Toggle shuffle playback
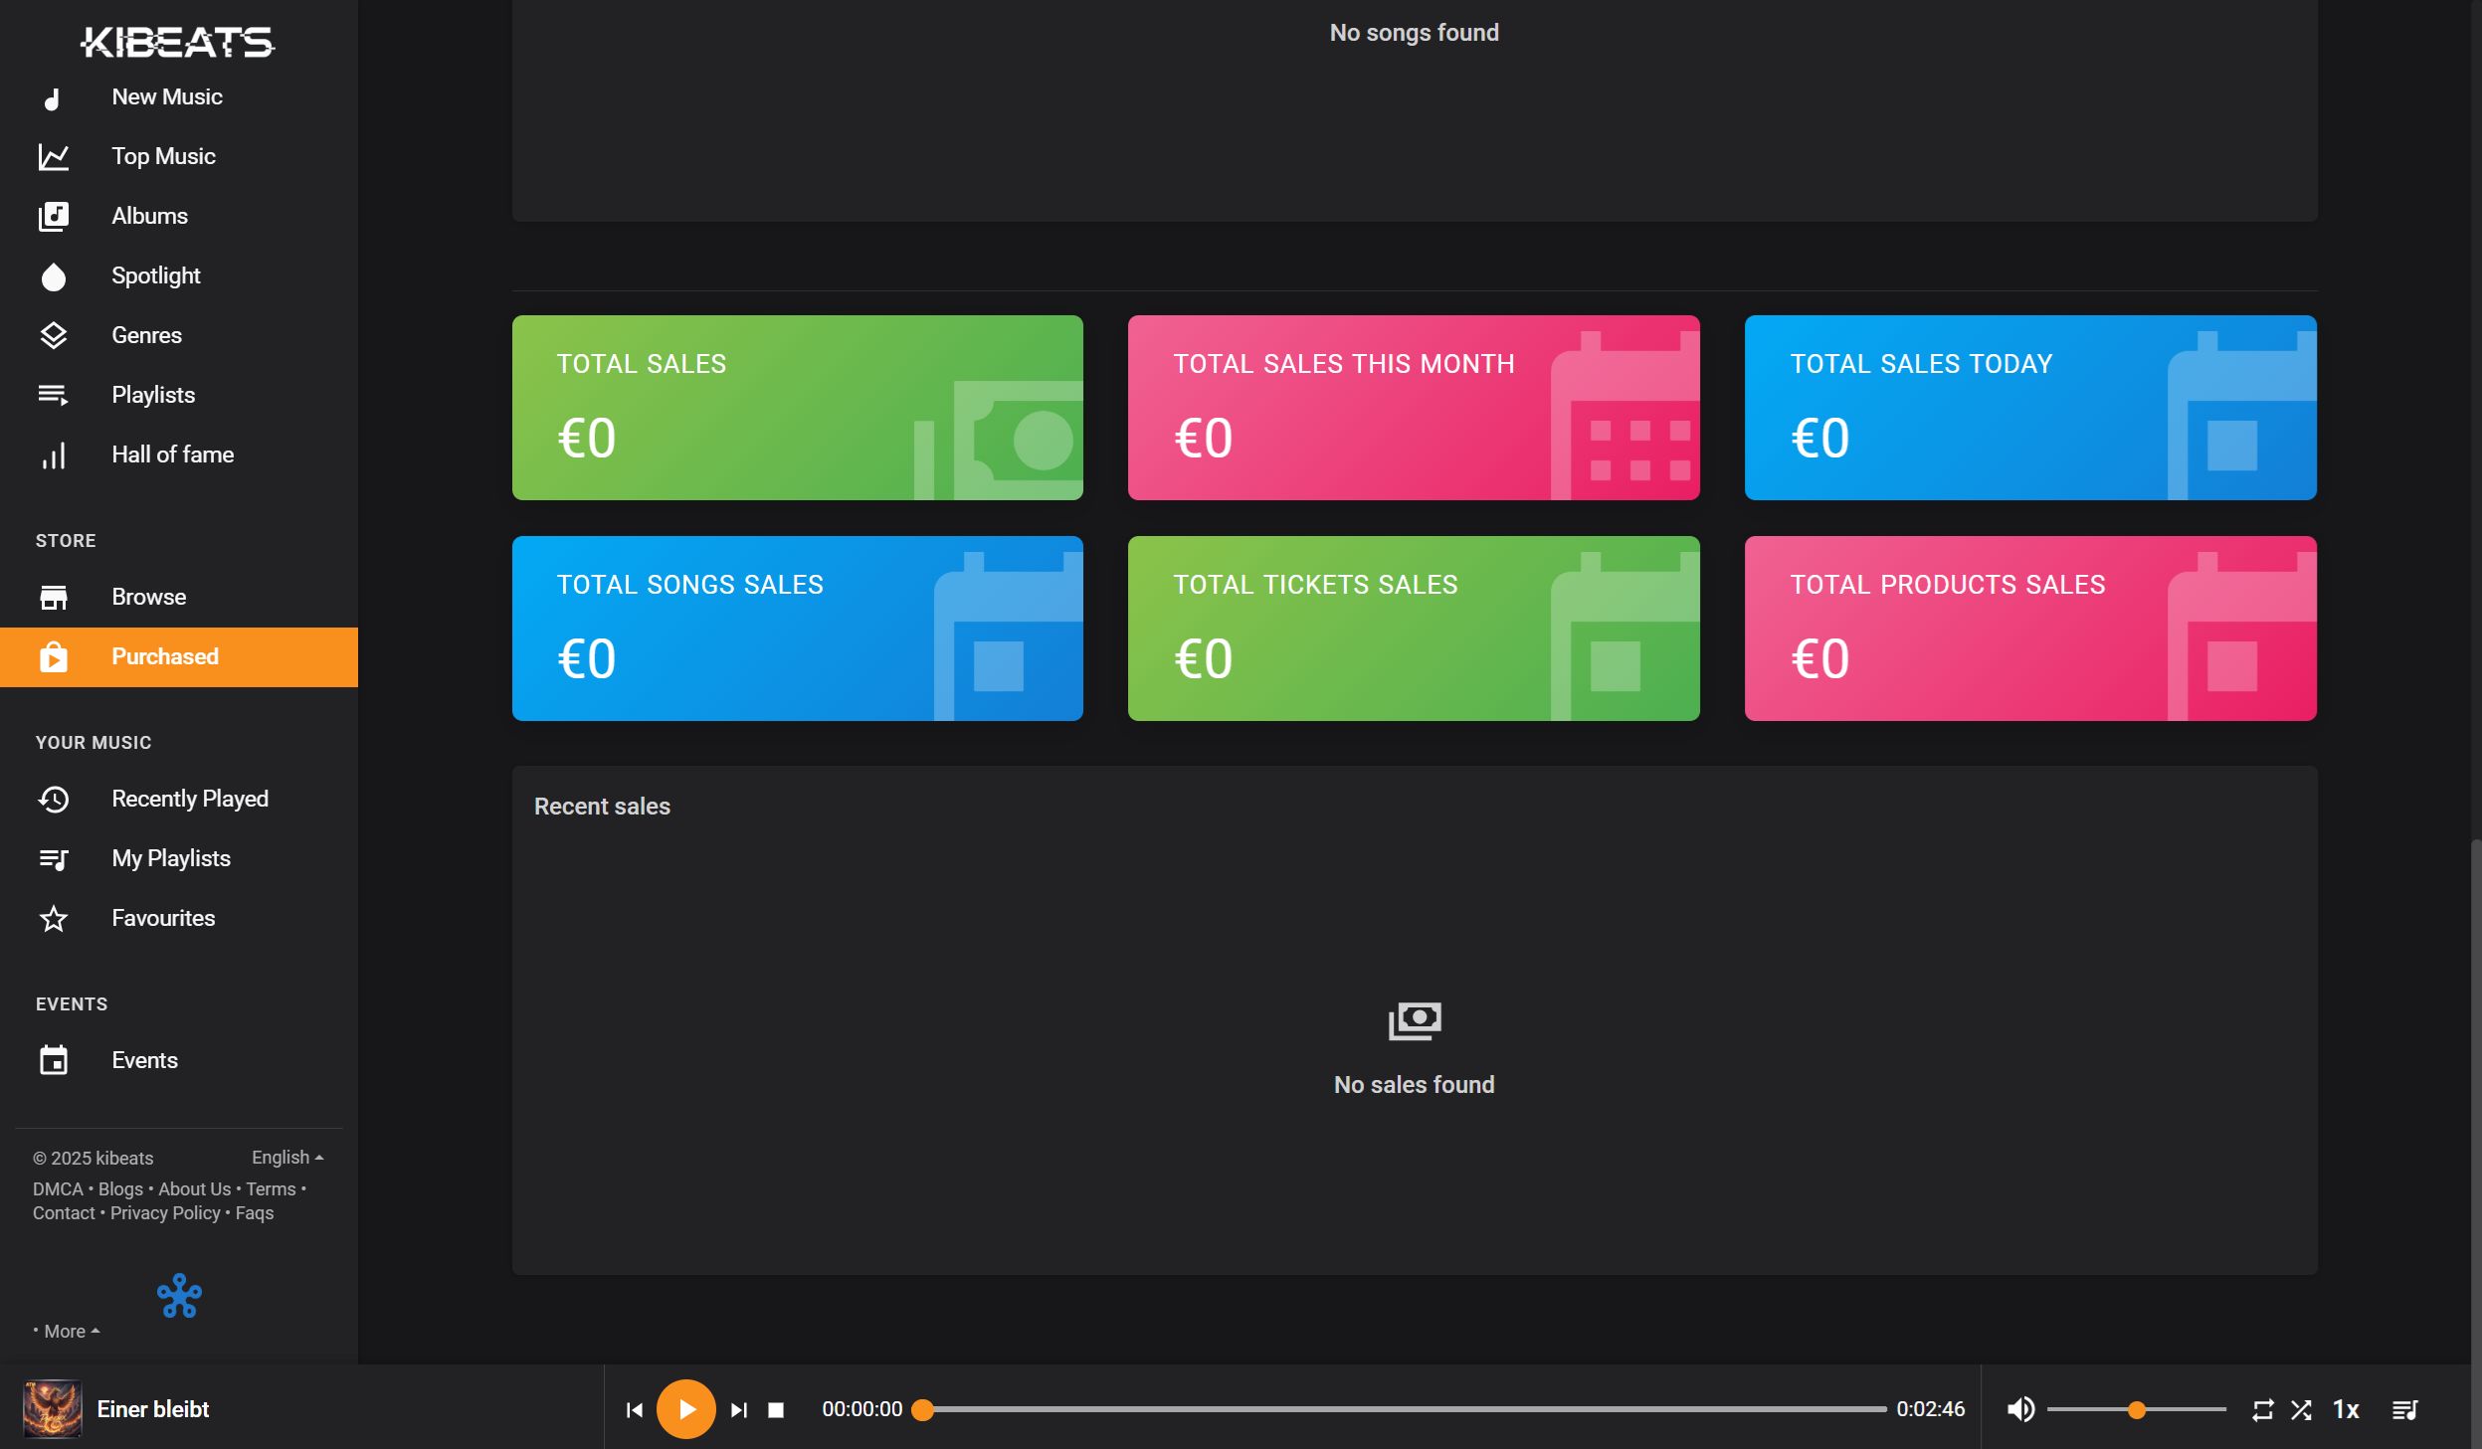 [x=2301, y=1409]
